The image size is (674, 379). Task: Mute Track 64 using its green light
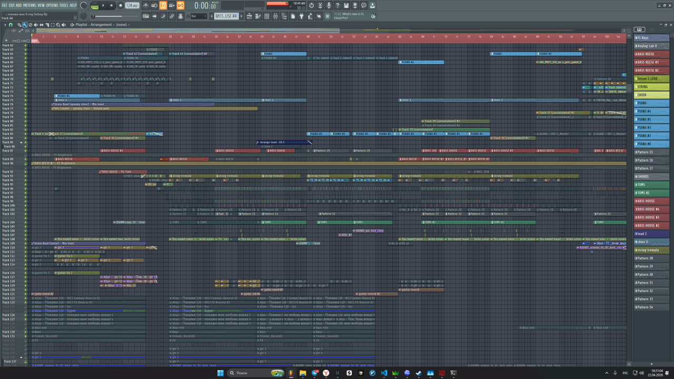pyautogui.click(x=26, y=54)
